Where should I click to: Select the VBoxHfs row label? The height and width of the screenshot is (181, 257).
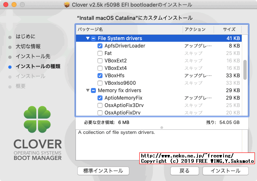tap(114, 76)
